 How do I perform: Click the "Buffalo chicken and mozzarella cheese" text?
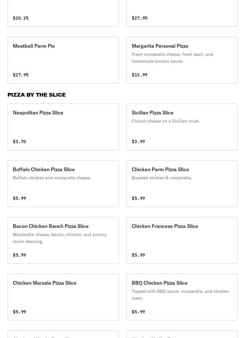(x=52, y=178)
